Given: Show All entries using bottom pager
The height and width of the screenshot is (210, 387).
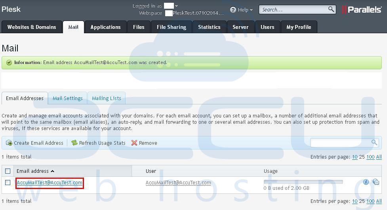Looking at the screenshot, I should 379,201.
